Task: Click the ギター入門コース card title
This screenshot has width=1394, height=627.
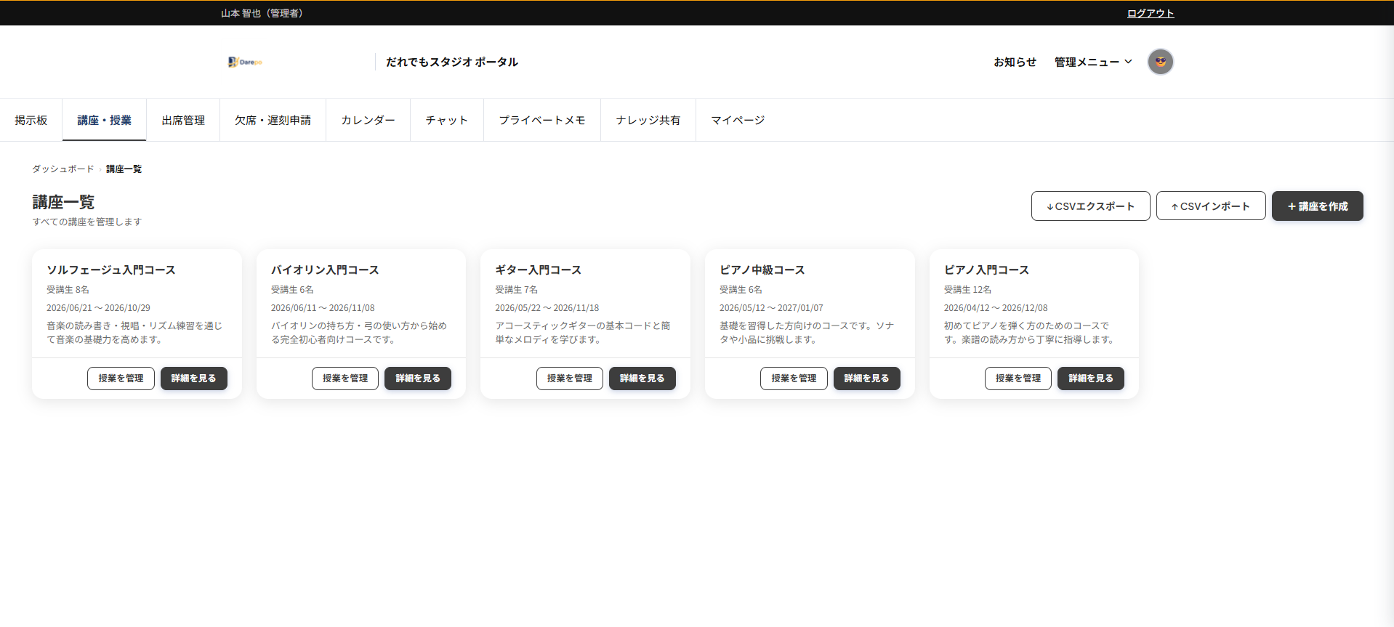Action: pyautogui.click(x=539, y=270)
